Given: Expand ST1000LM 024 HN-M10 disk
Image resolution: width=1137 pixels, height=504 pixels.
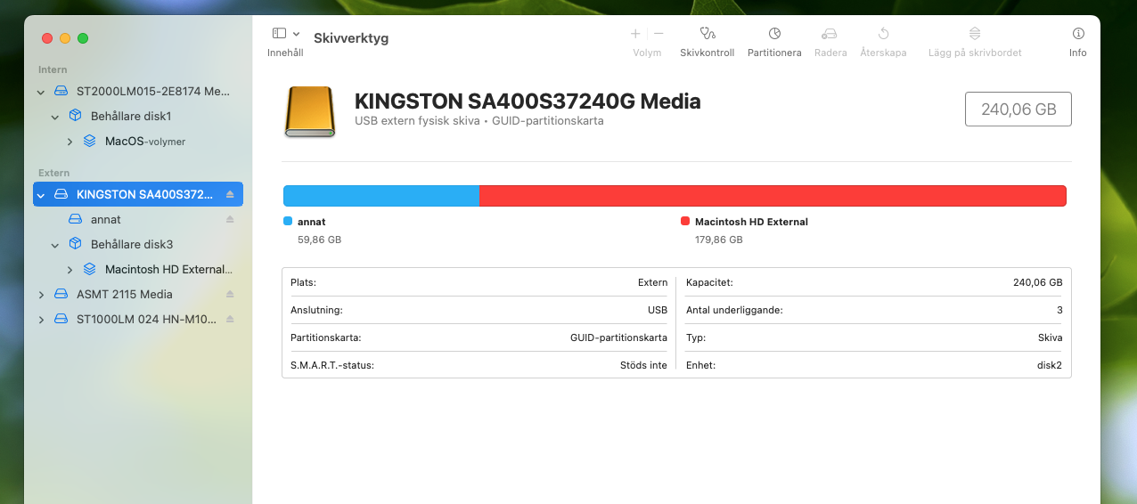Looking at the screenshot, I should [x=41, y=320].
